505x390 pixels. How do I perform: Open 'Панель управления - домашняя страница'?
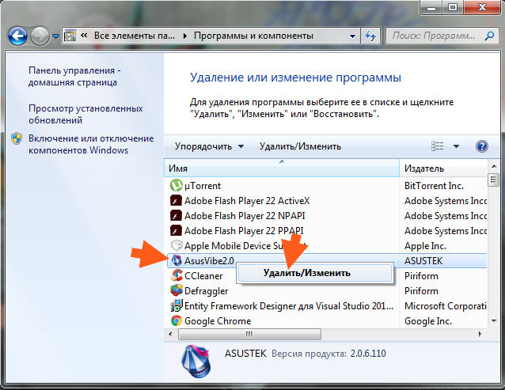pos(74,76)
